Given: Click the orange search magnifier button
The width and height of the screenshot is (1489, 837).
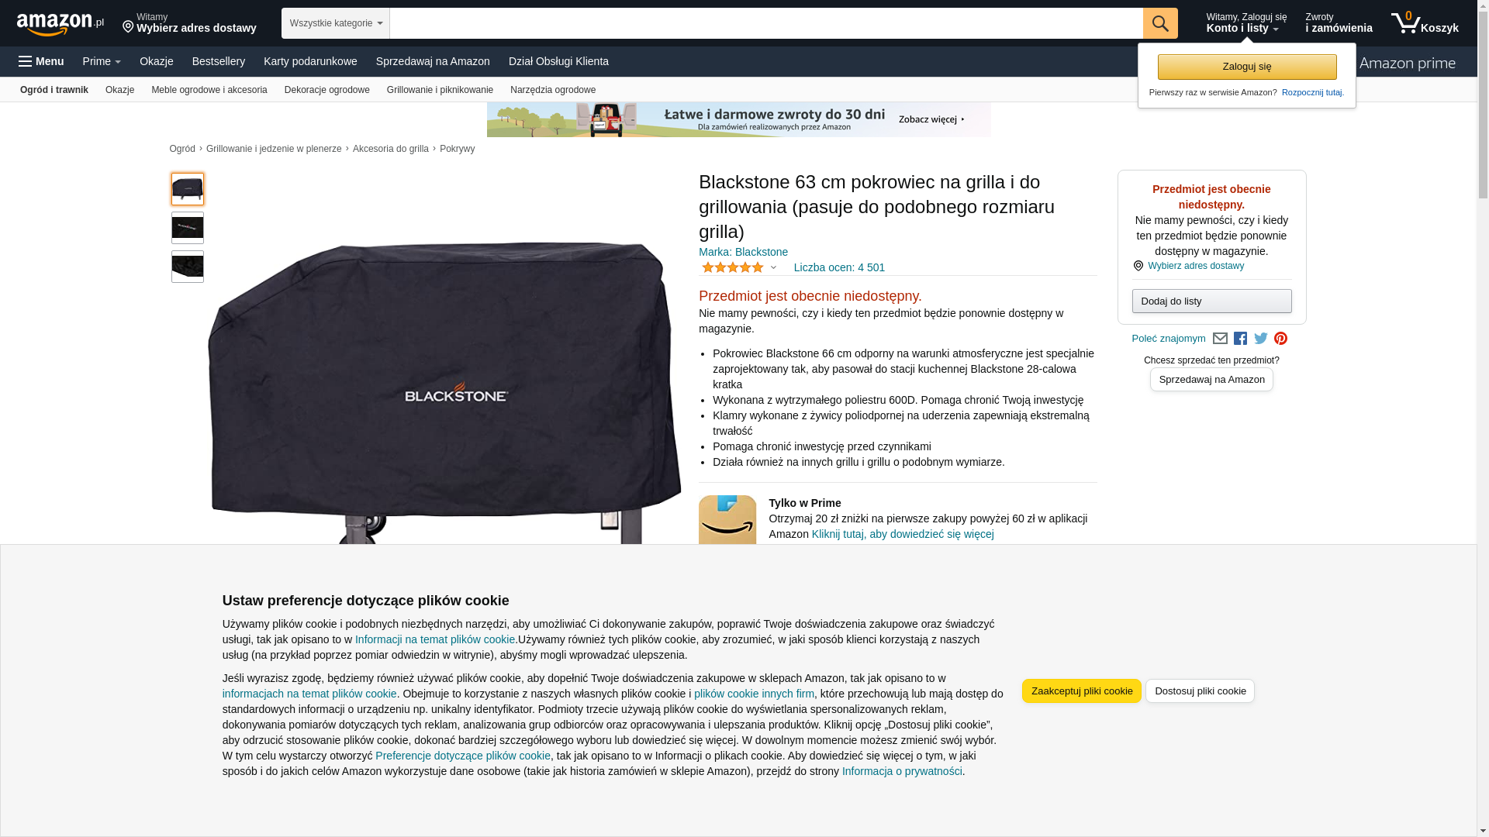Looking at the screenshot, I should [1160, 23].
